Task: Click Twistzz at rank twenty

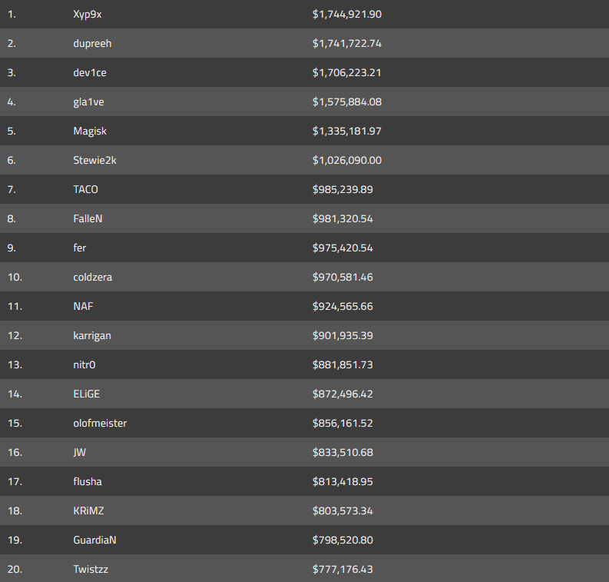Action: 91,570
